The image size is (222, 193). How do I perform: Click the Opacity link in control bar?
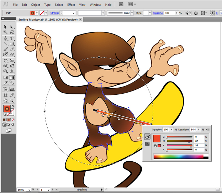[x=158, y=13]
